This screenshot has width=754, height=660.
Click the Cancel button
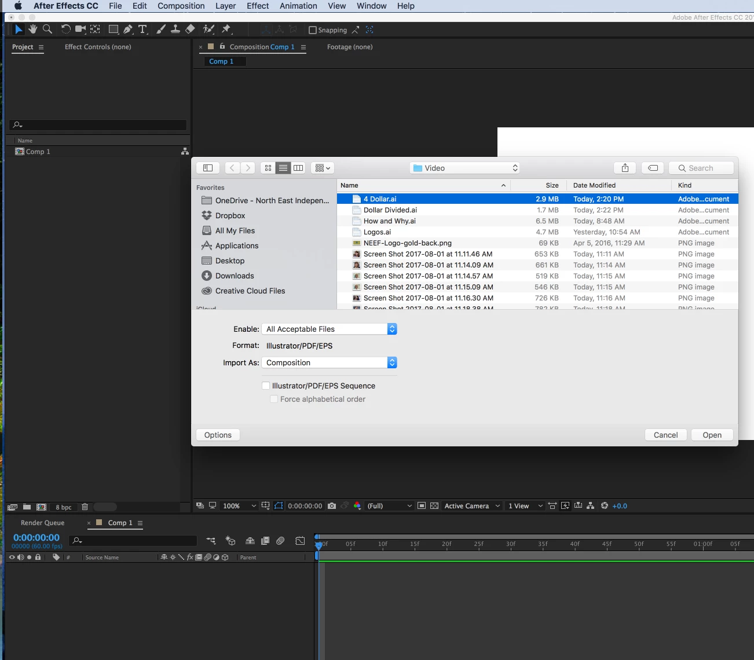pos(665,435)
